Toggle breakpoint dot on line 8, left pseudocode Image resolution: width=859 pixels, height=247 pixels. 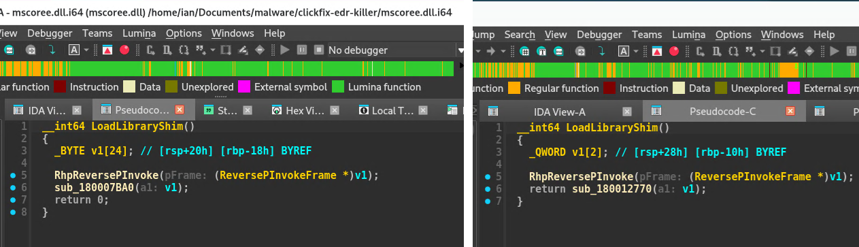pos(13,213)
